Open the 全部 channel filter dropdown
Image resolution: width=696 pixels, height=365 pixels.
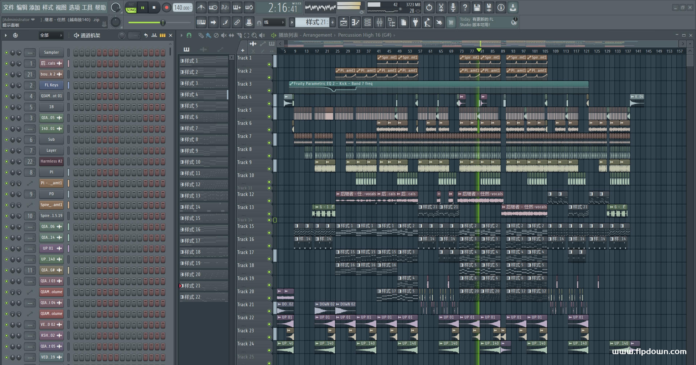pyautogui.click(x=51, y=35)
